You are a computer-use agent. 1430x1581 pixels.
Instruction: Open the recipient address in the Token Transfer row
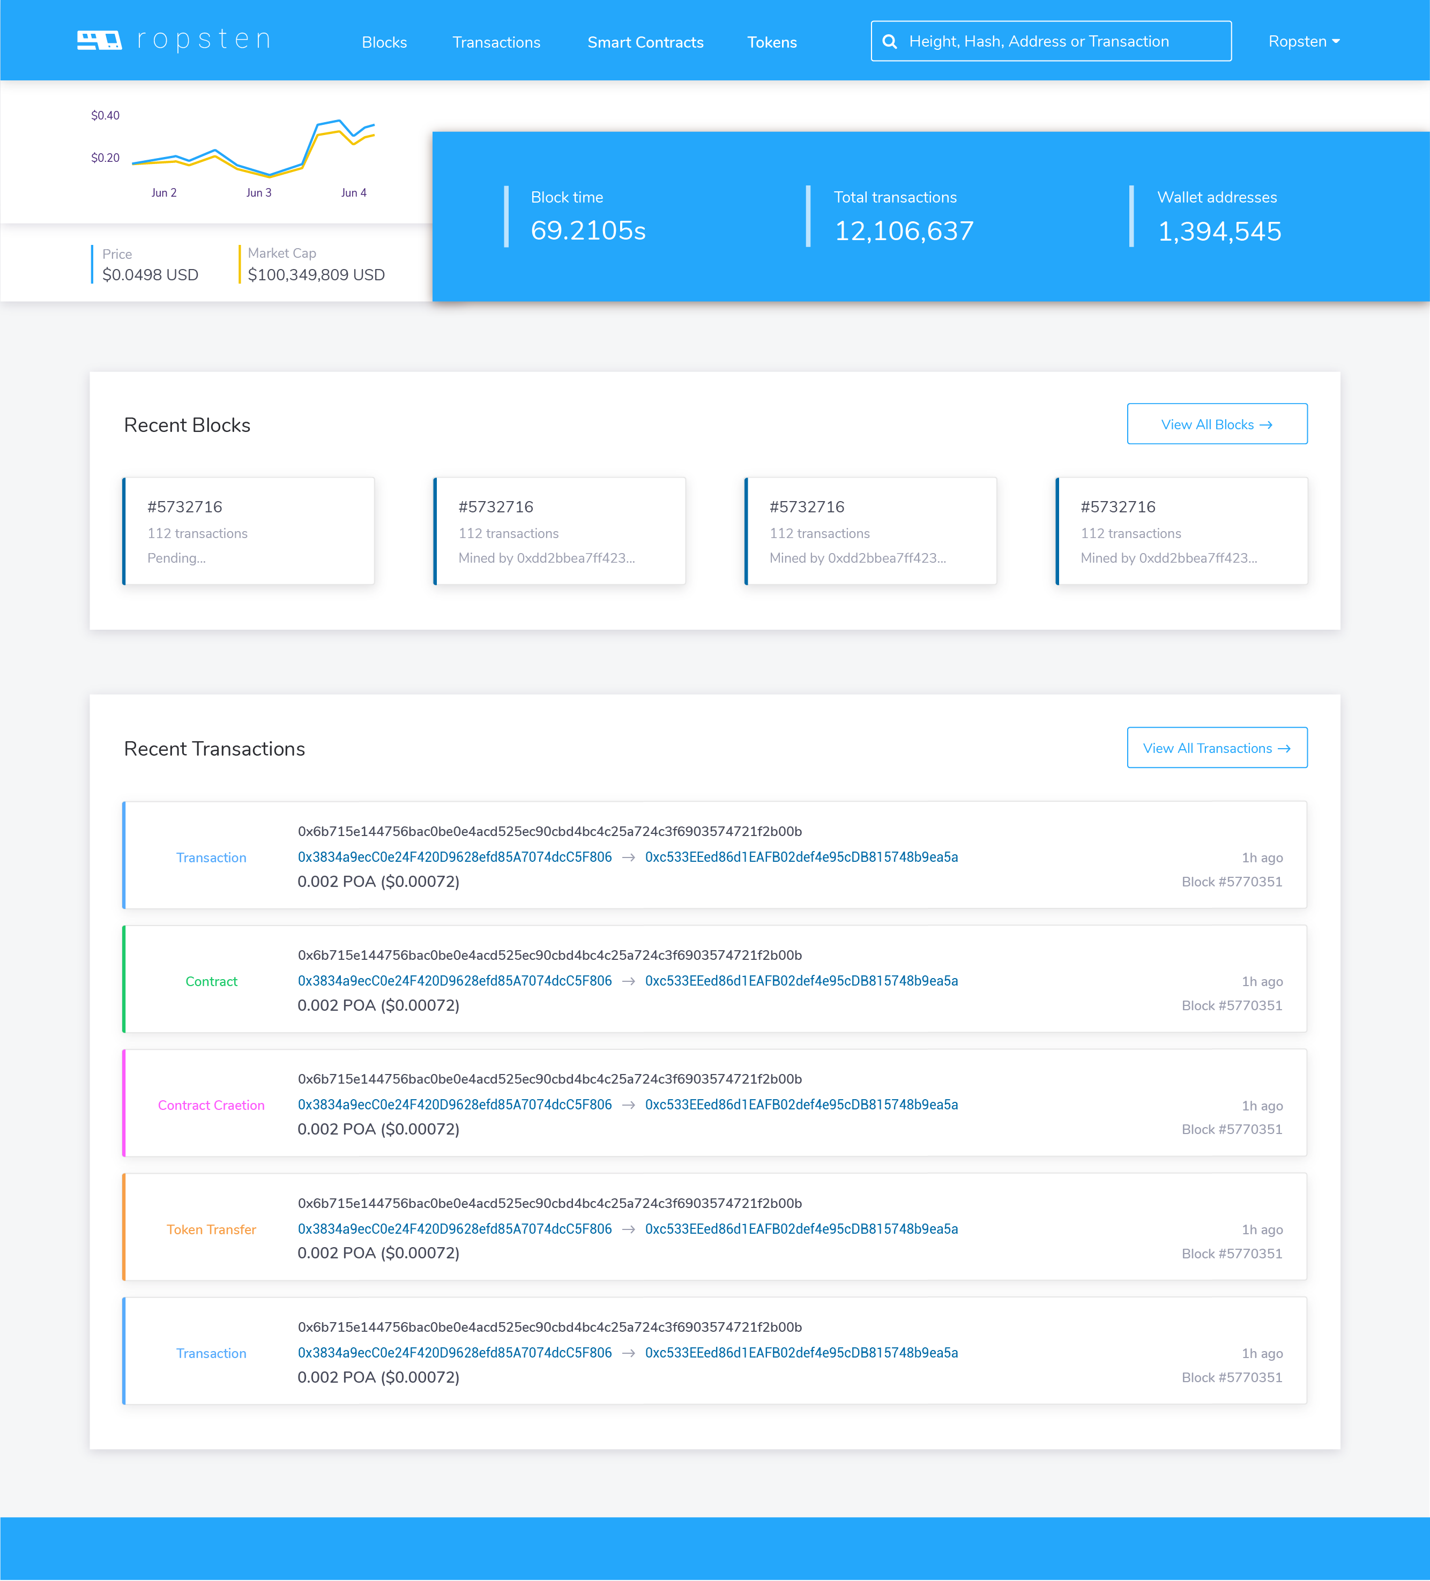[802, 1229]
